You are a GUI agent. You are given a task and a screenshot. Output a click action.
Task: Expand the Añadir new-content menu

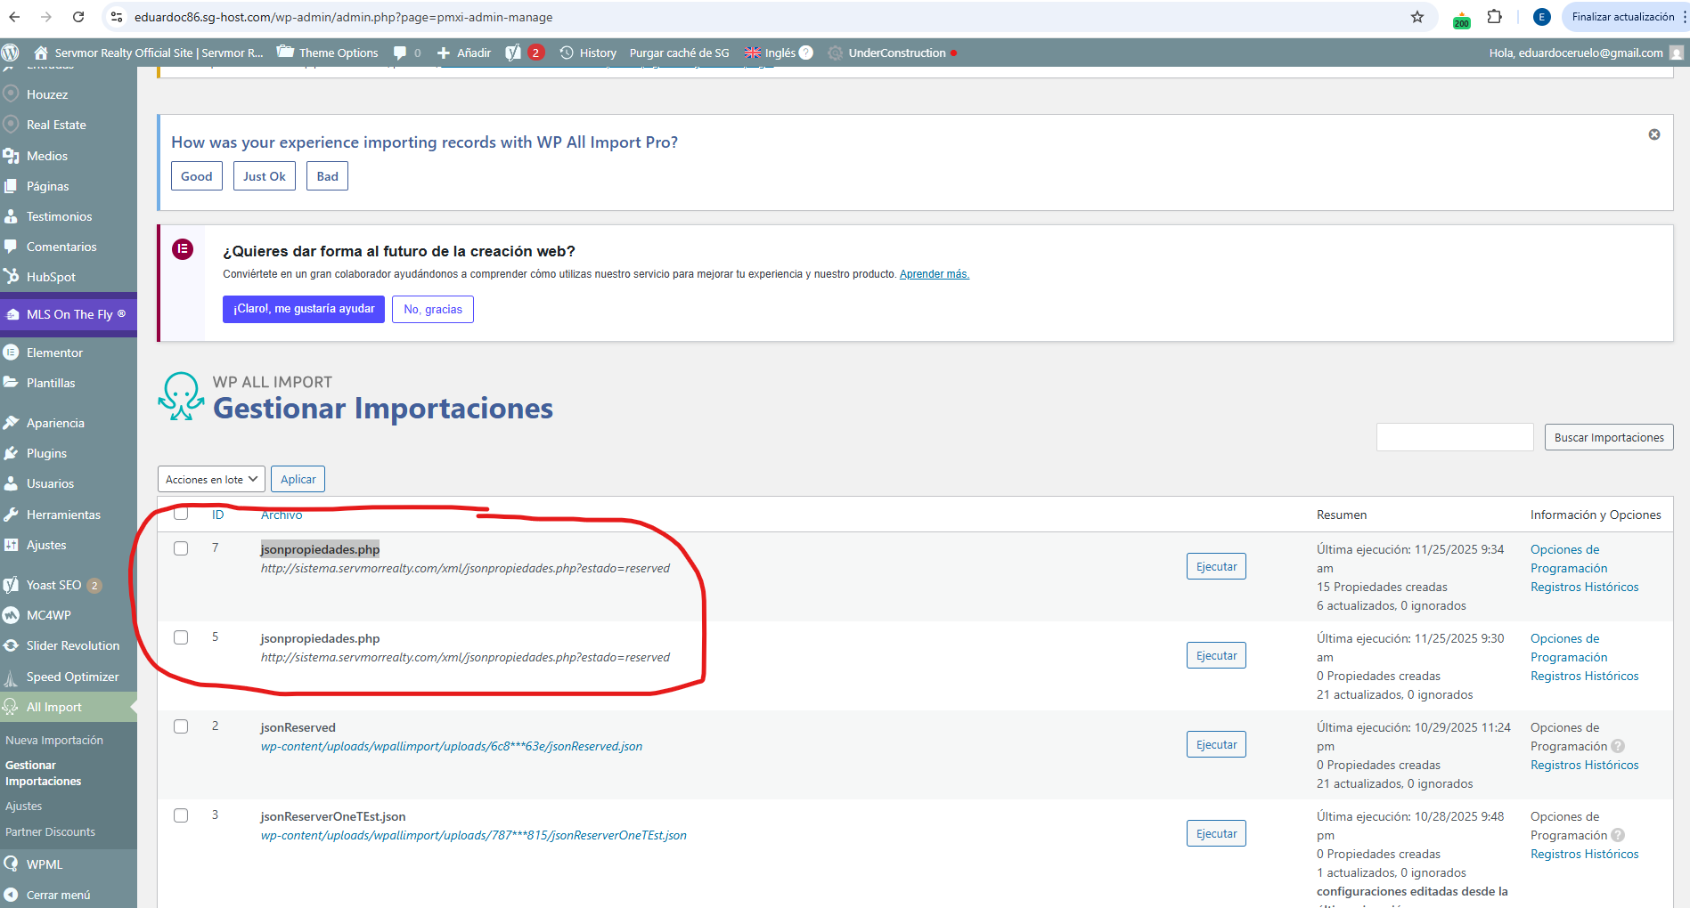[464, 53]
